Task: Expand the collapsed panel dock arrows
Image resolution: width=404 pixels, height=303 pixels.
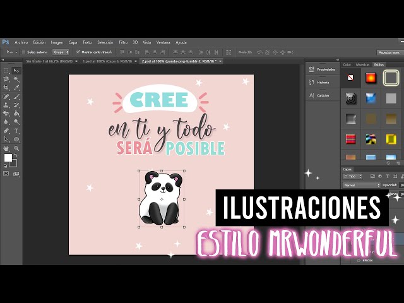Action: (x=338, y=60)
